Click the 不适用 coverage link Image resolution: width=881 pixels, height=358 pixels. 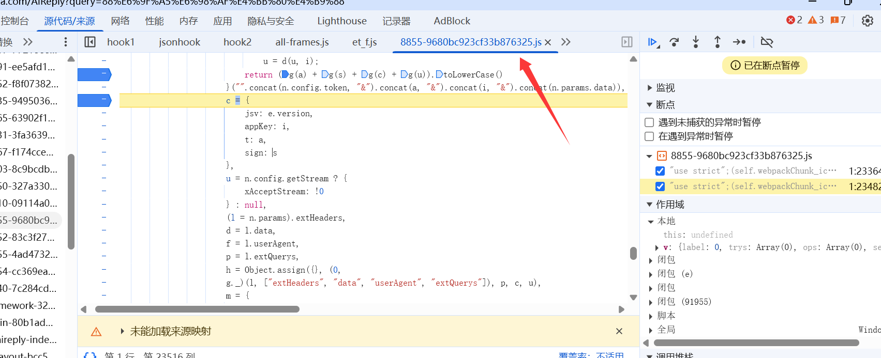point(610,355)
